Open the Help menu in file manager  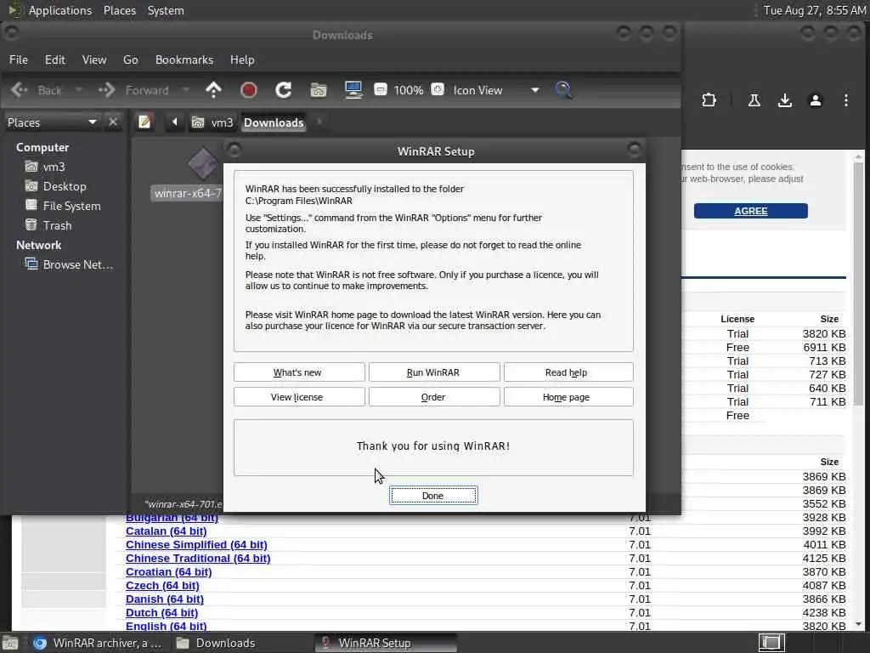point(242,60)
